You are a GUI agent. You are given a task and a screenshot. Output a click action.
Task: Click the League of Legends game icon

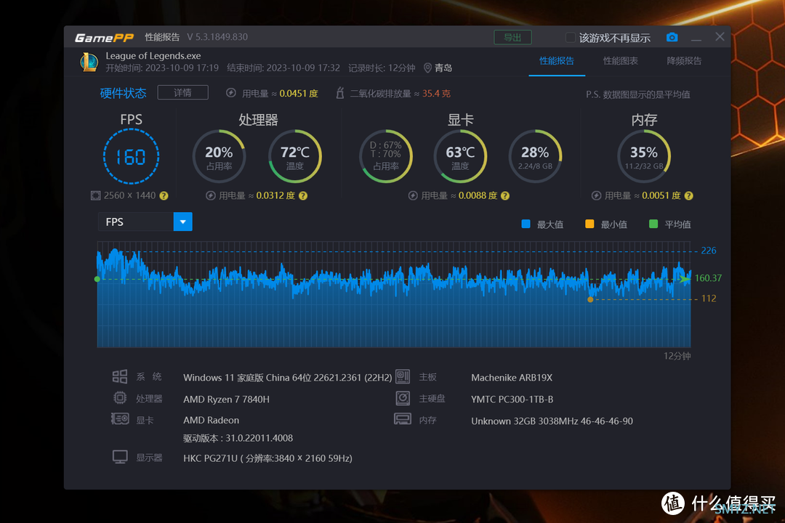pyautogui.click(x=89, y=62)
